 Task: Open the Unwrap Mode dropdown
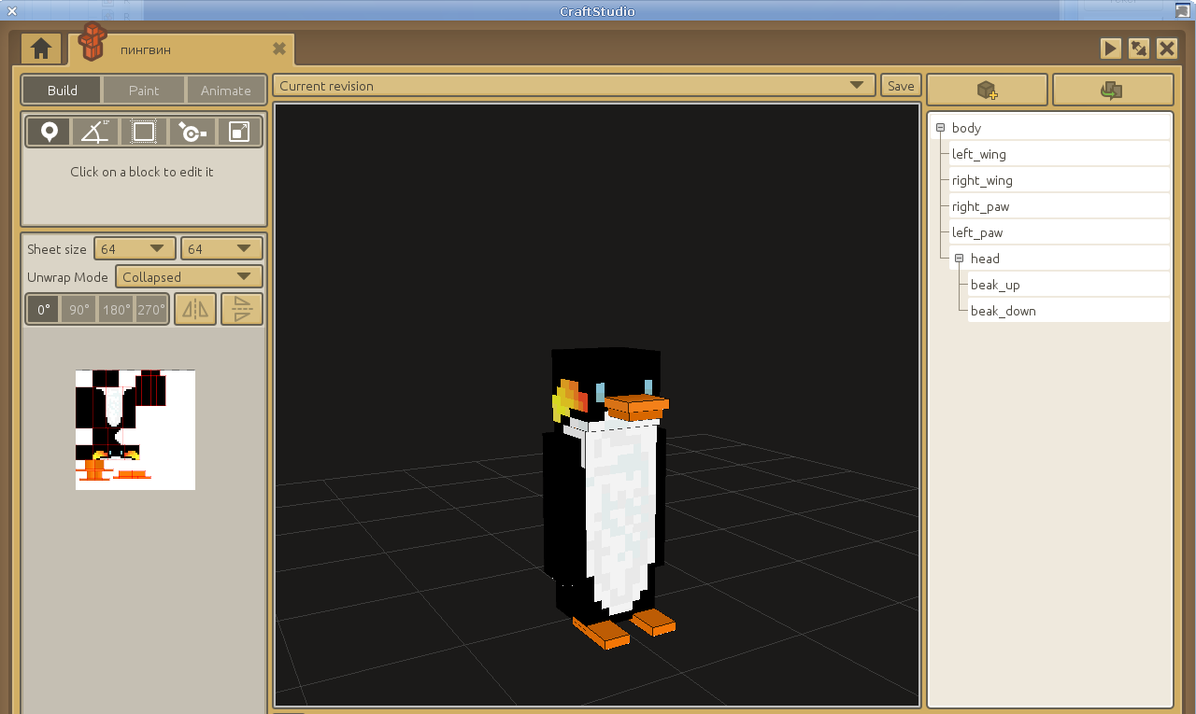tap(189, 277)
